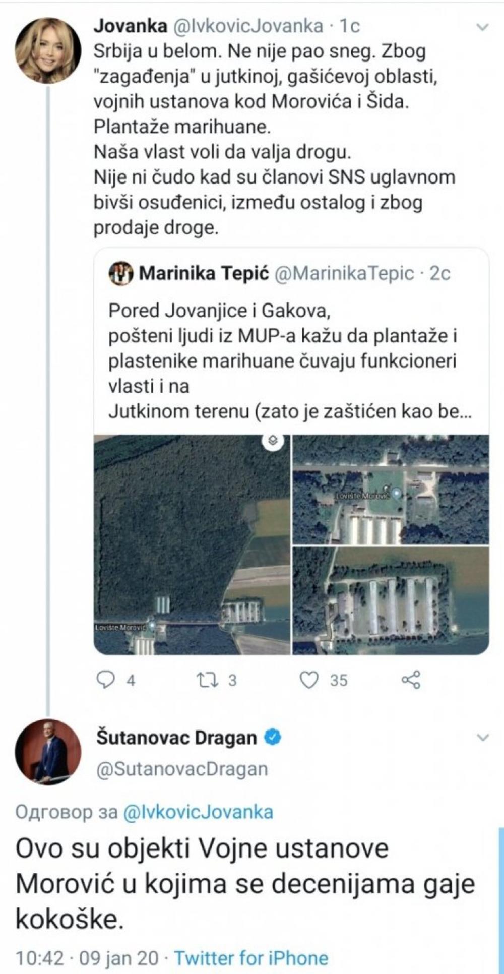Expand the options chevron on Jovanka's tweet
The height and width of the screenshot is (974, 504).
click(x=482, y=27)
